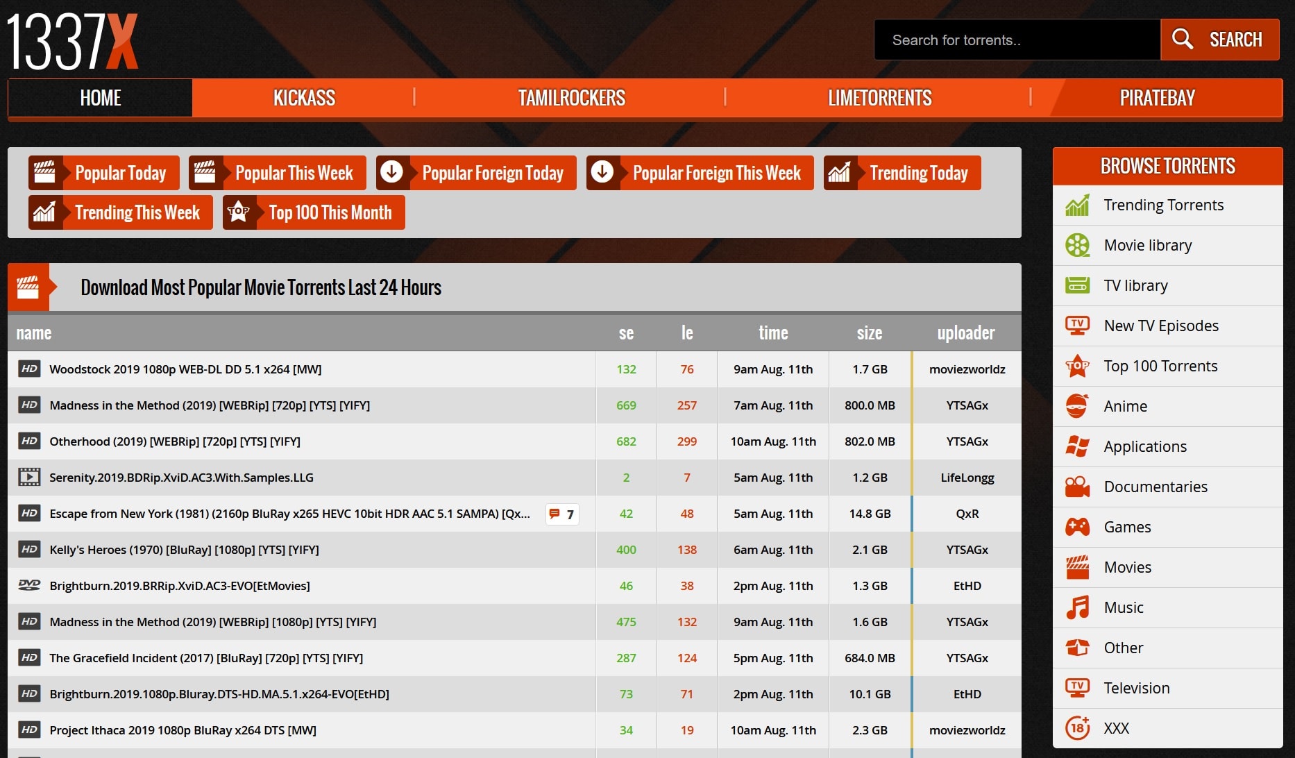Click the Games controller icon
1295x758 pixels.
tap(1077, 527)
